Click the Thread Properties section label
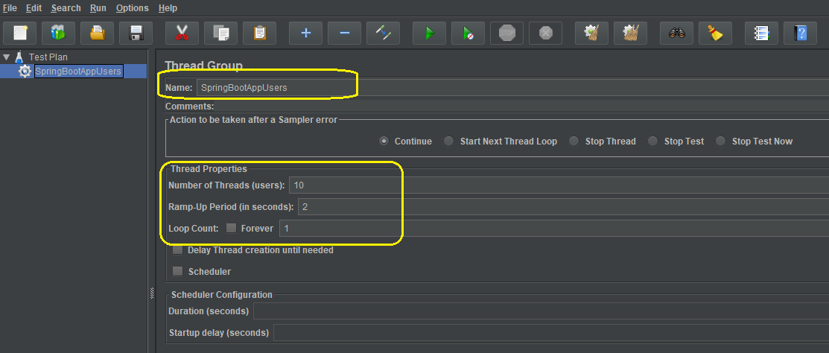The image size is (829, 353). click(x=209, y=169)
